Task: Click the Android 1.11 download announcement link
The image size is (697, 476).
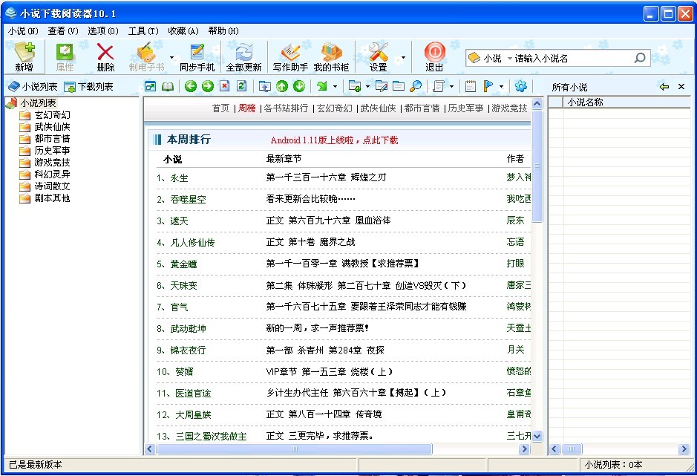Action: (x=334, y=140)
